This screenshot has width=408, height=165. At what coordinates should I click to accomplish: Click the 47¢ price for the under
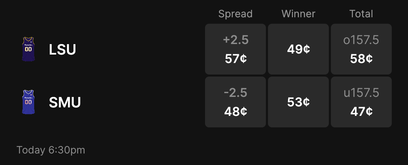tap(362, 111)
